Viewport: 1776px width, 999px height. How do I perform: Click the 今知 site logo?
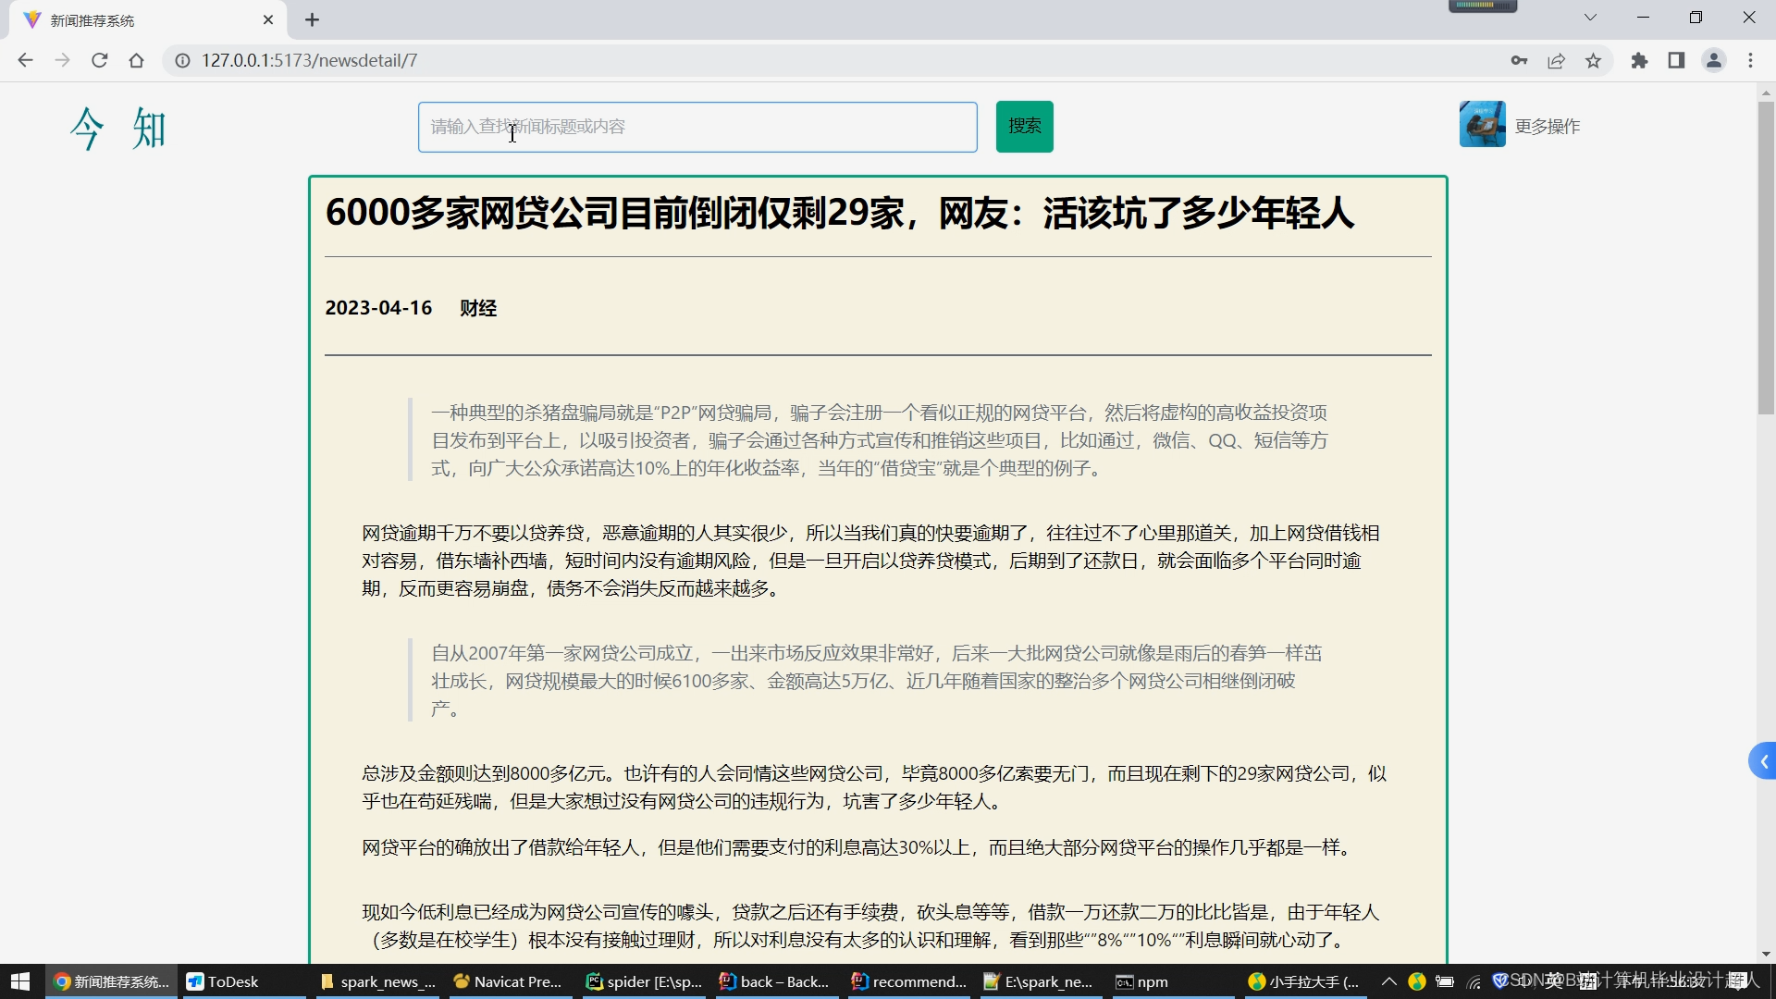(118, 128)
